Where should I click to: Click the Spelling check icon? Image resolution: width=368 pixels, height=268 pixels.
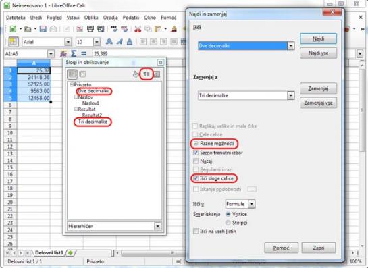(x=114, y=29)
